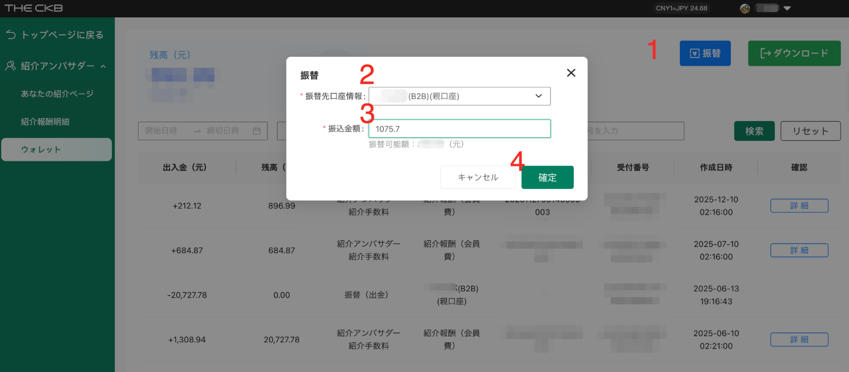Viewport: 849px width, 372px height.
Task: Click the return arrow icon beside トップページに戻る
Action: tap(11, 35)
